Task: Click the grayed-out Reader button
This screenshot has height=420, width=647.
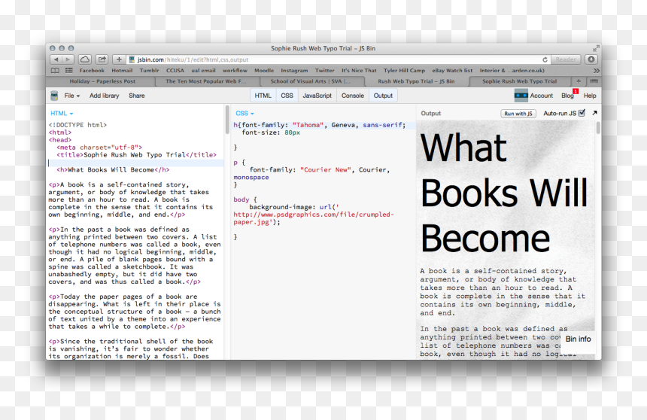Action: click(x=565, y=59)
